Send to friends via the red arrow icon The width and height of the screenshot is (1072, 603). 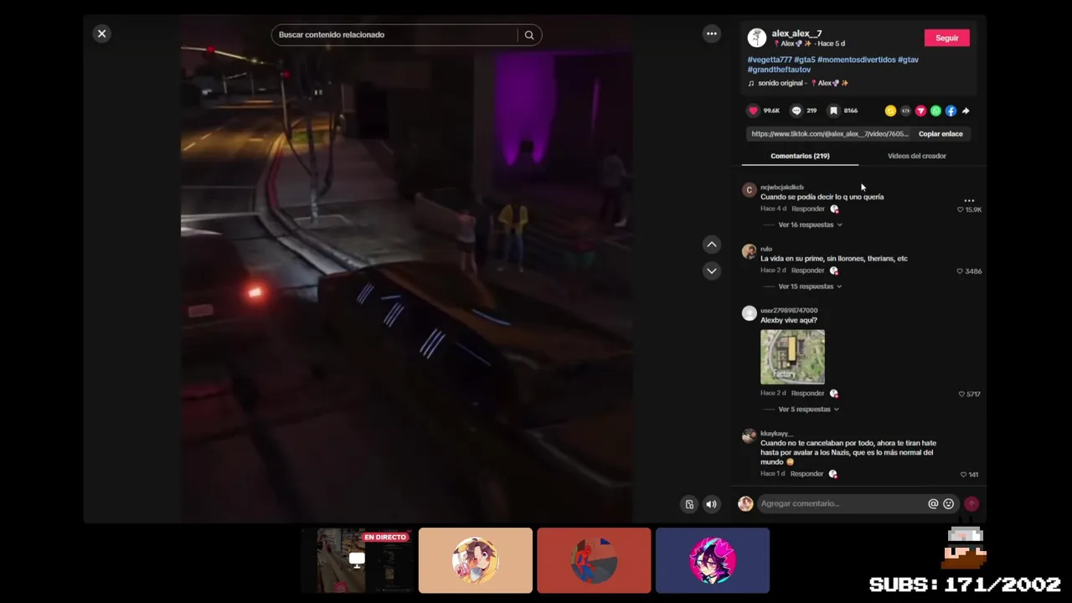[x=920, y=111]
